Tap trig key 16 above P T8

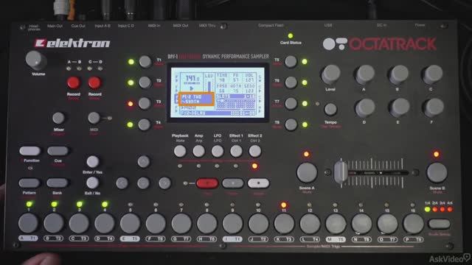[413, 224]
